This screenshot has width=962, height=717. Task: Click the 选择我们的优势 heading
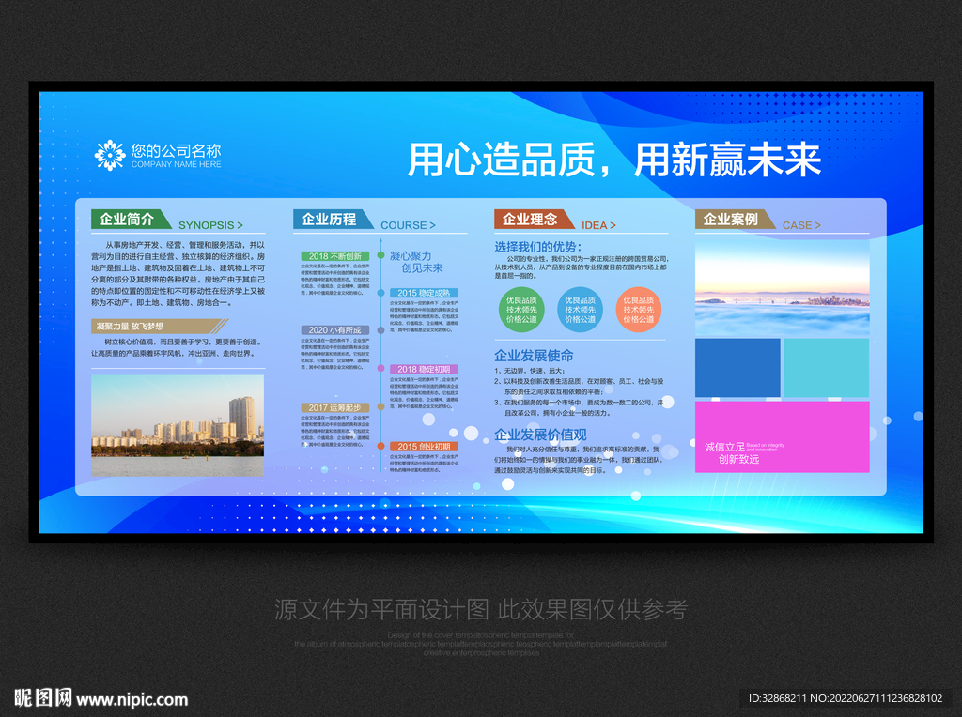coord(538,247)
